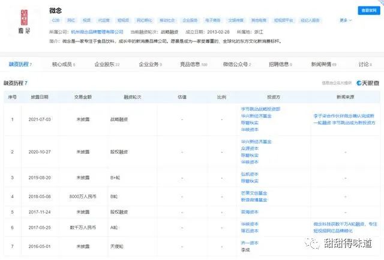Click the 披露日期 column header
The width and height of the screenshot is (384, 260).
[40, 97]
